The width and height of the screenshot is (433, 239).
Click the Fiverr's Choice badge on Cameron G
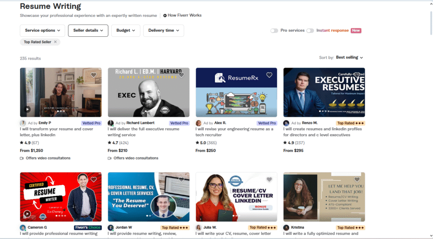(x=88, y=228)
